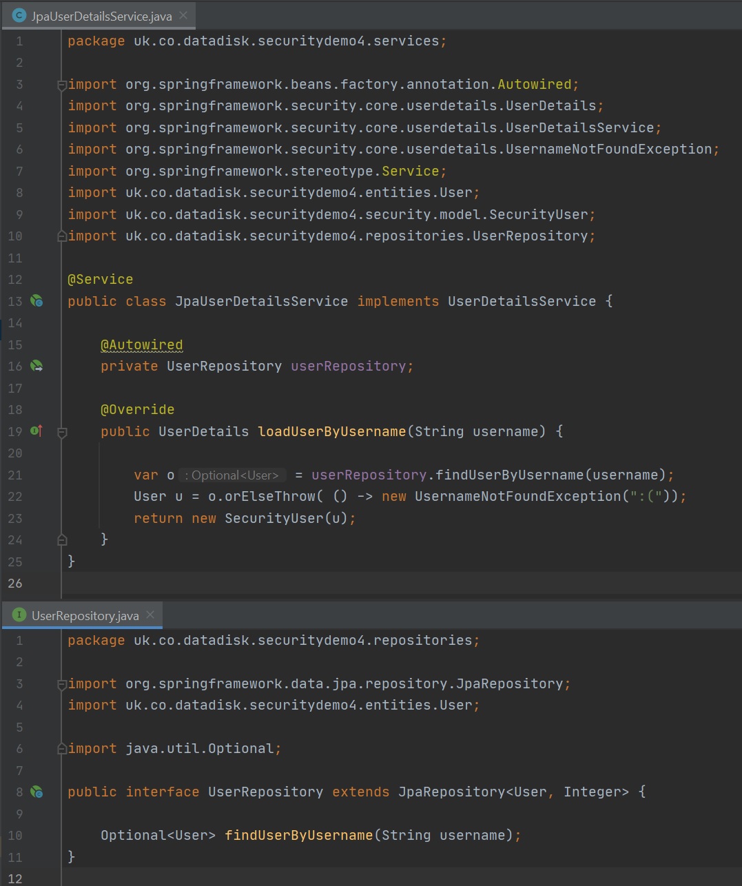Collapse imports at the JpaRepository import line
Image resolution: width=742 pixels, height=886 pixels.
click(x=62, y=684)
